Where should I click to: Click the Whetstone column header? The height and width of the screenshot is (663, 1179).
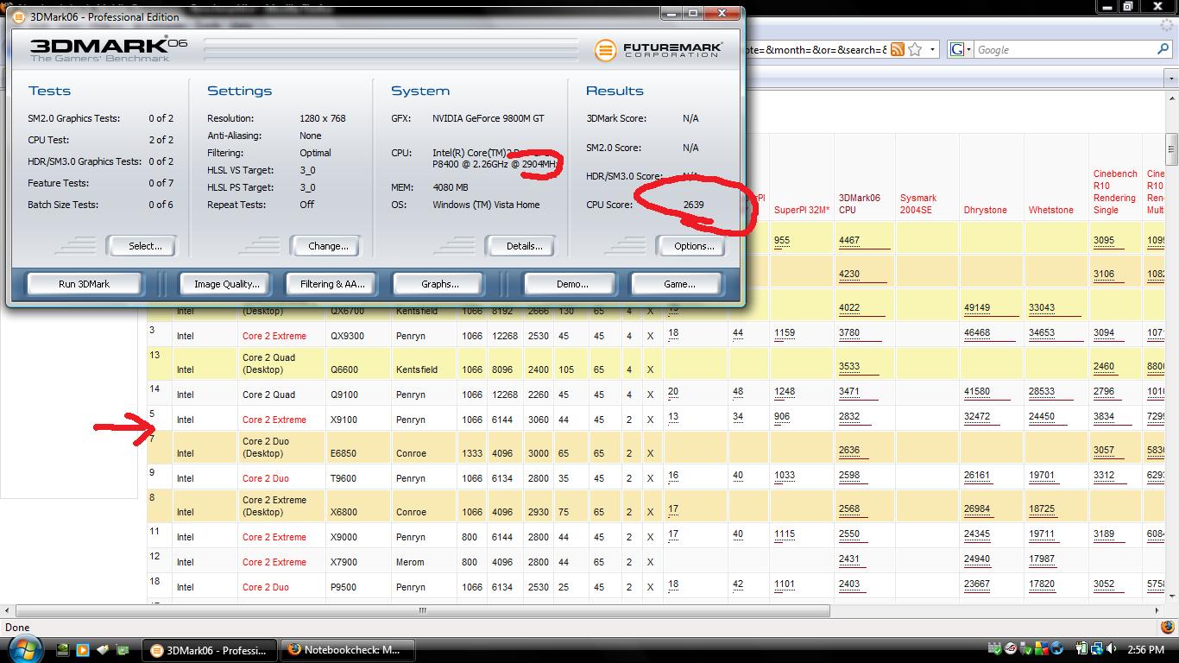(1051, 210)
